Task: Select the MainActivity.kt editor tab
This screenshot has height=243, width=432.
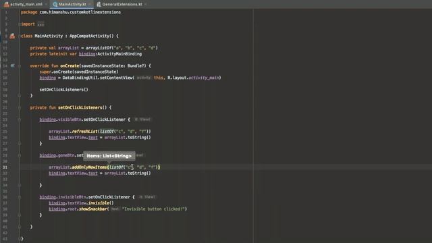Action: coord(72,4)
